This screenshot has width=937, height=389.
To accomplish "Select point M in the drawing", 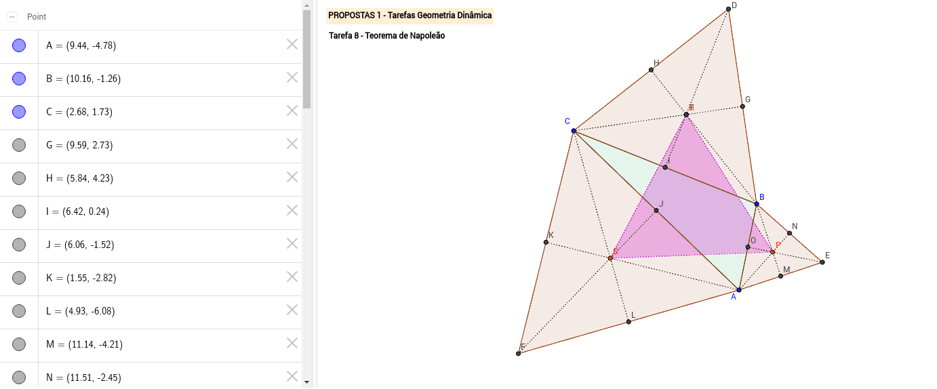I will pos(780,276).
